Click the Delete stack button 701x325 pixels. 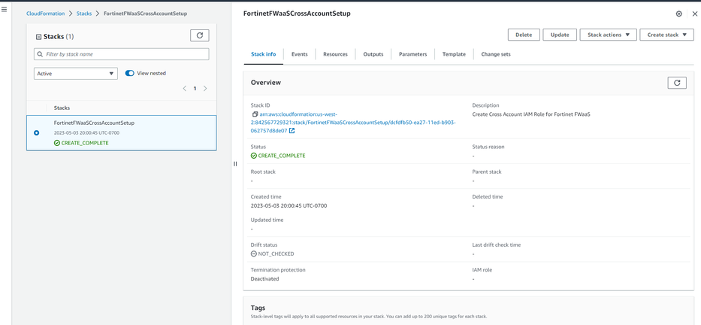tap(524, 35)
